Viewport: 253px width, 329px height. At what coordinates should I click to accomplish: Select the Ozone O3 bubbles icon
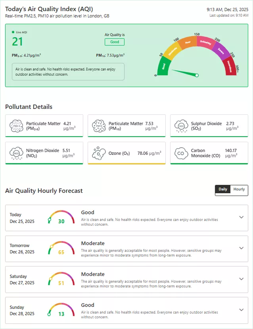click(x=98, y=153)
